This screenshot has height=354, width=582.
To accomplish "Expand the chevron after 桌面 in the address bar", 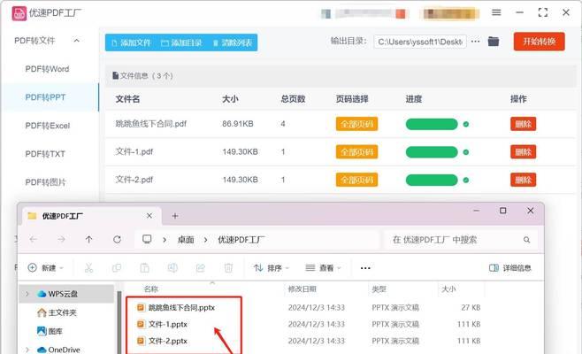I will click(205, 240).
